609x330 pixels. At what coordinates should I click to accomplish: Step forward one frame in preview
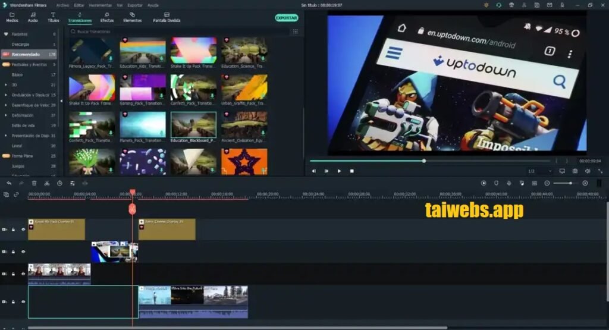327,171
